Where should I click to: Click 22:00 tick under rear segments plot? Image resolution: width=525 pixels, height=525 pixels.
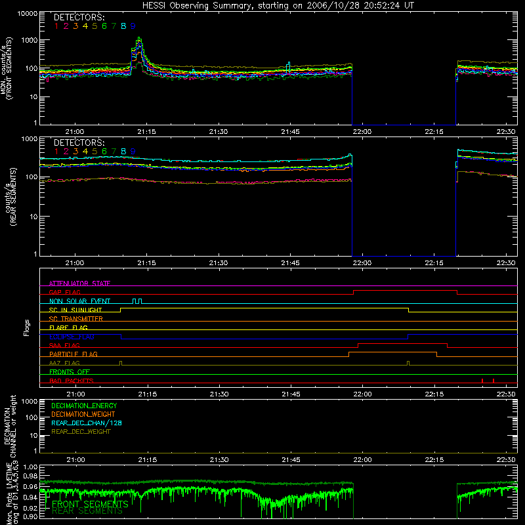click(362, 263)
